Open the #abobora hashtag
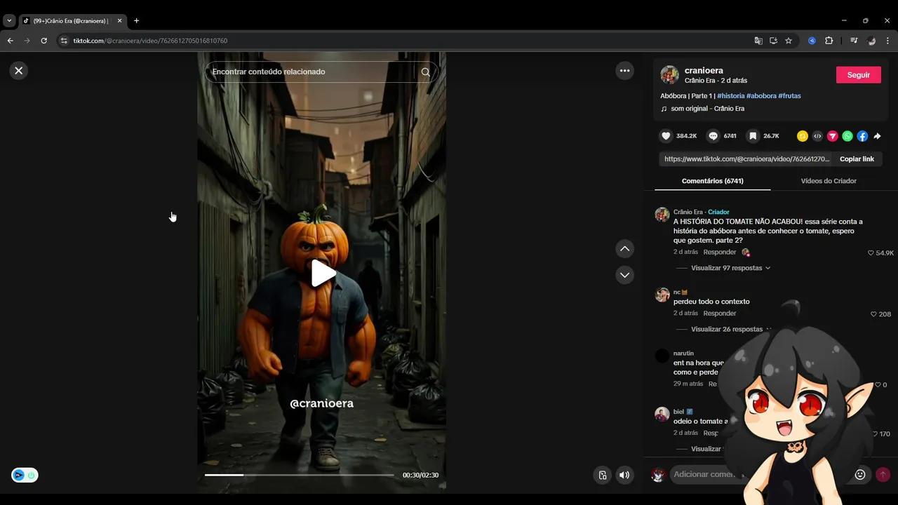Viewport: 898px width, 505px height. pyautogui.click(x=761, y=95)
